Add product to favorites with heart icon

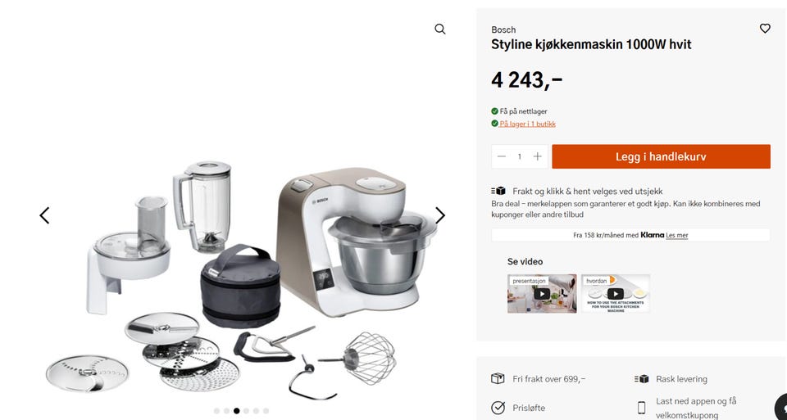click(x=765, y=29)
